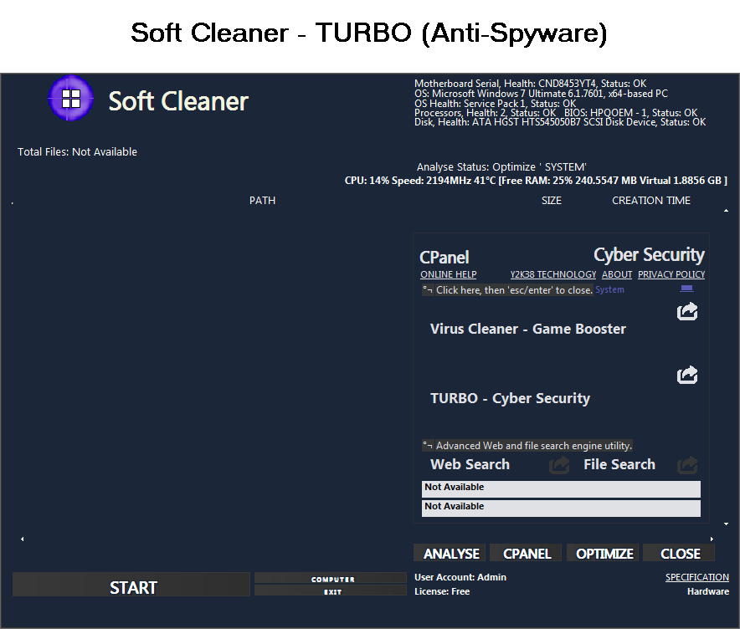Select Virus Cleaner - Game Booster label
Viewport: 740px width, 639px height.
(x=528, y=329)
